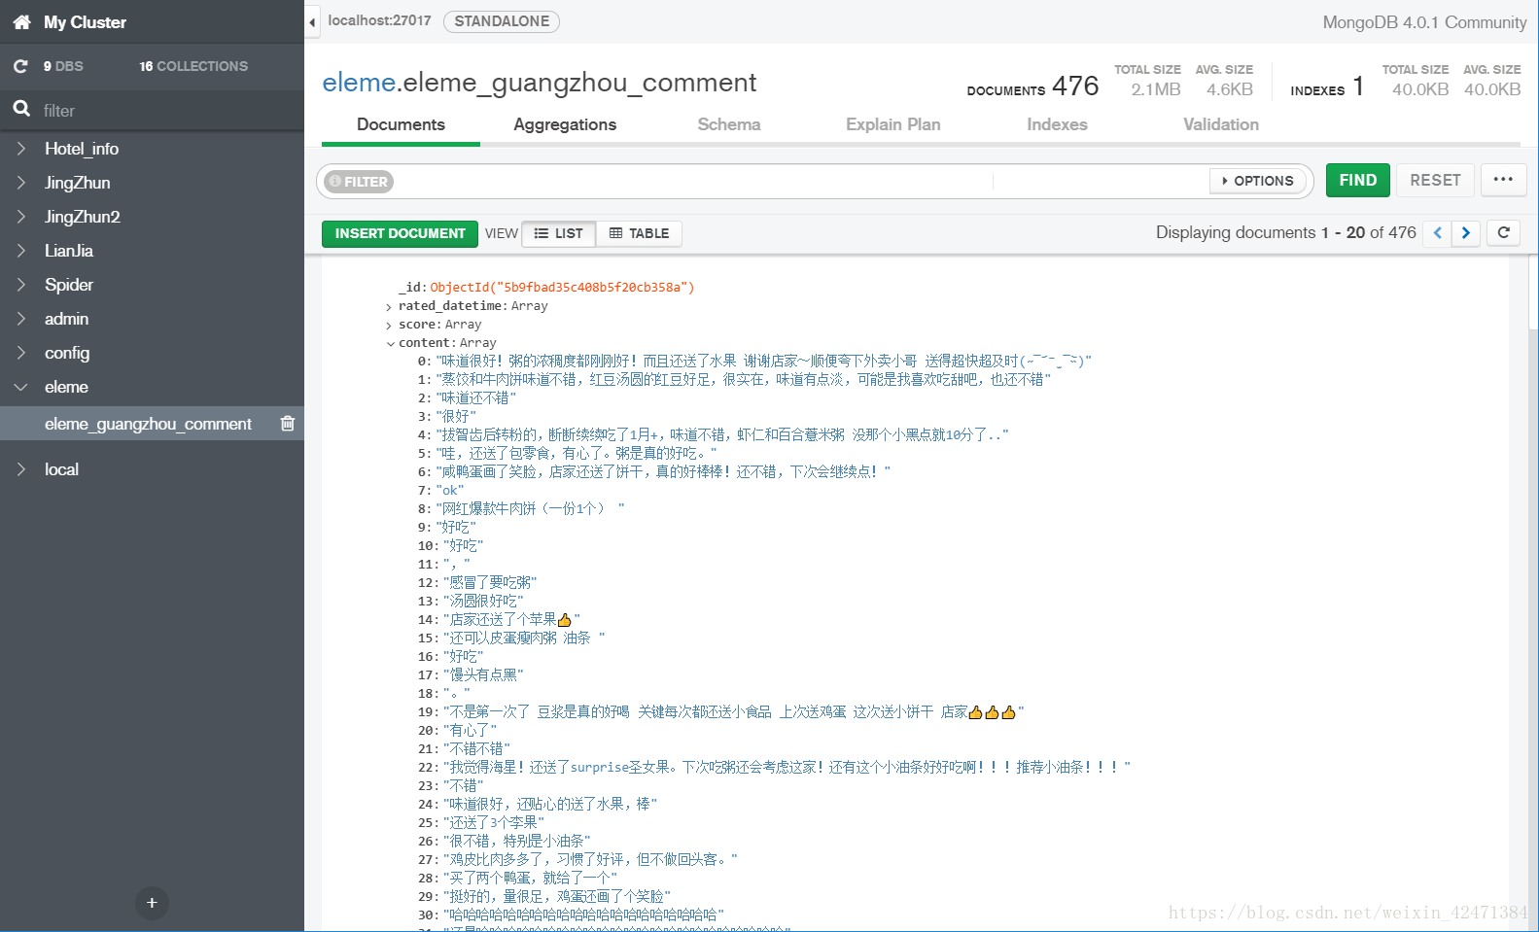Click the STANDALONE badge
The image size is (1539, 932).
tap(502, 21)
